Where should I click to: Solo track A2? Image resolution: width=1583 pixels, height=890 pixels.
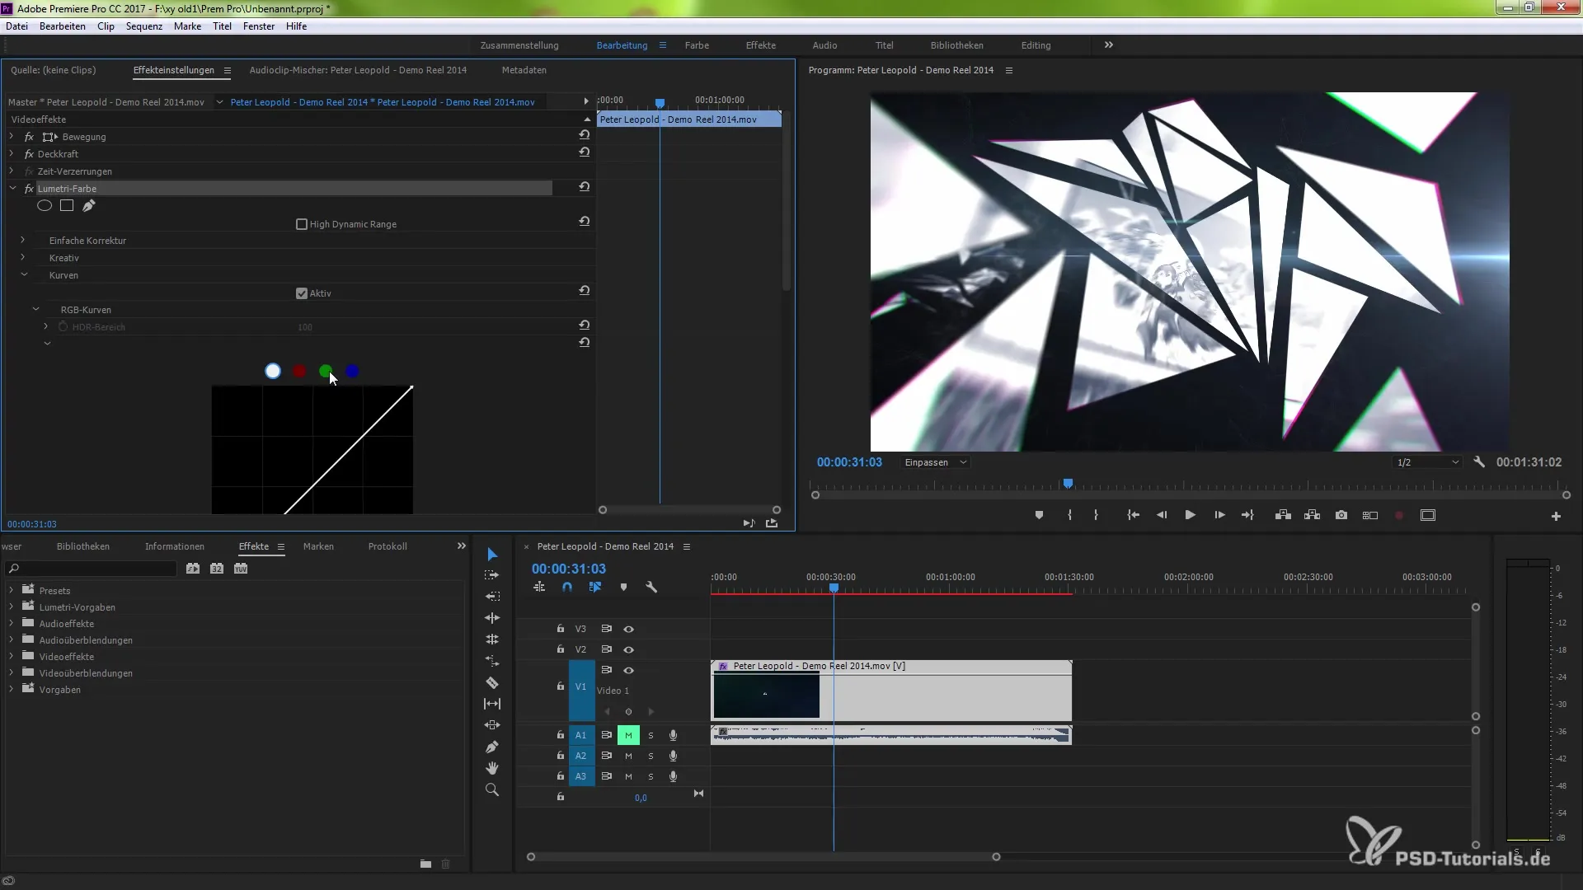coord(651,756)
